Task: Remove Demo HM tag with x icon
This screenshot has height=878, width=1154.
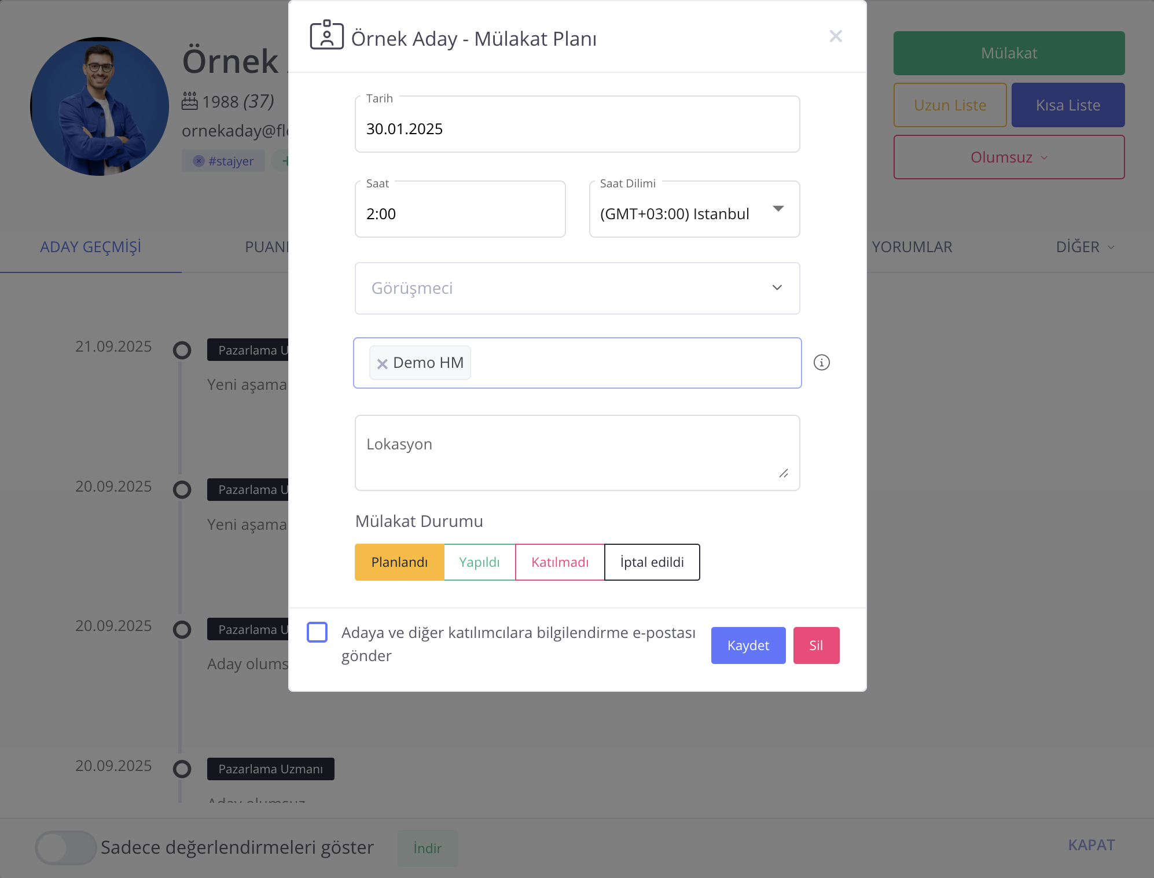Action: coord(382,364)
